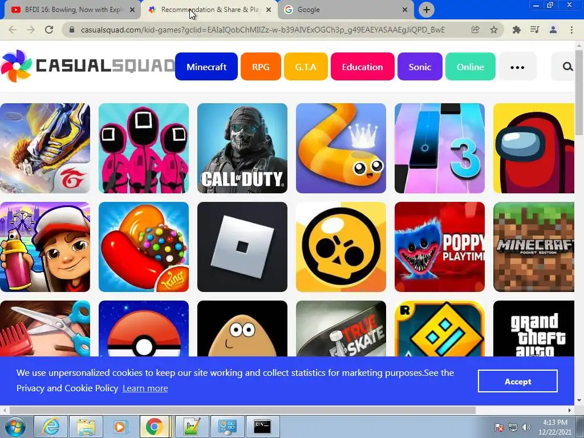The image size is (584, 438).
Task: Close the Google tab
Action: (405, 10)
